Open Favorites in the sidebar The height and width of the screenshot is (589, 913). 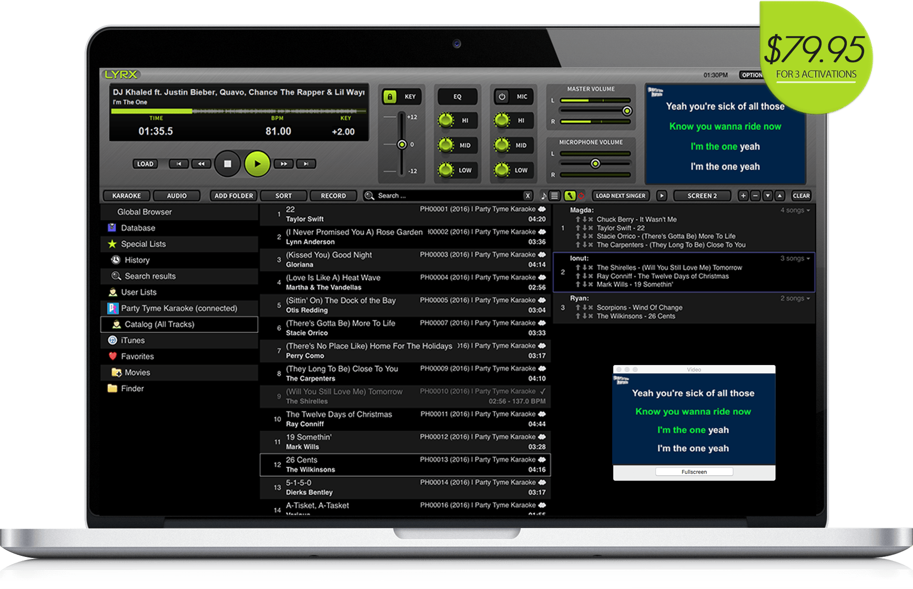click(x=179, y=356)
